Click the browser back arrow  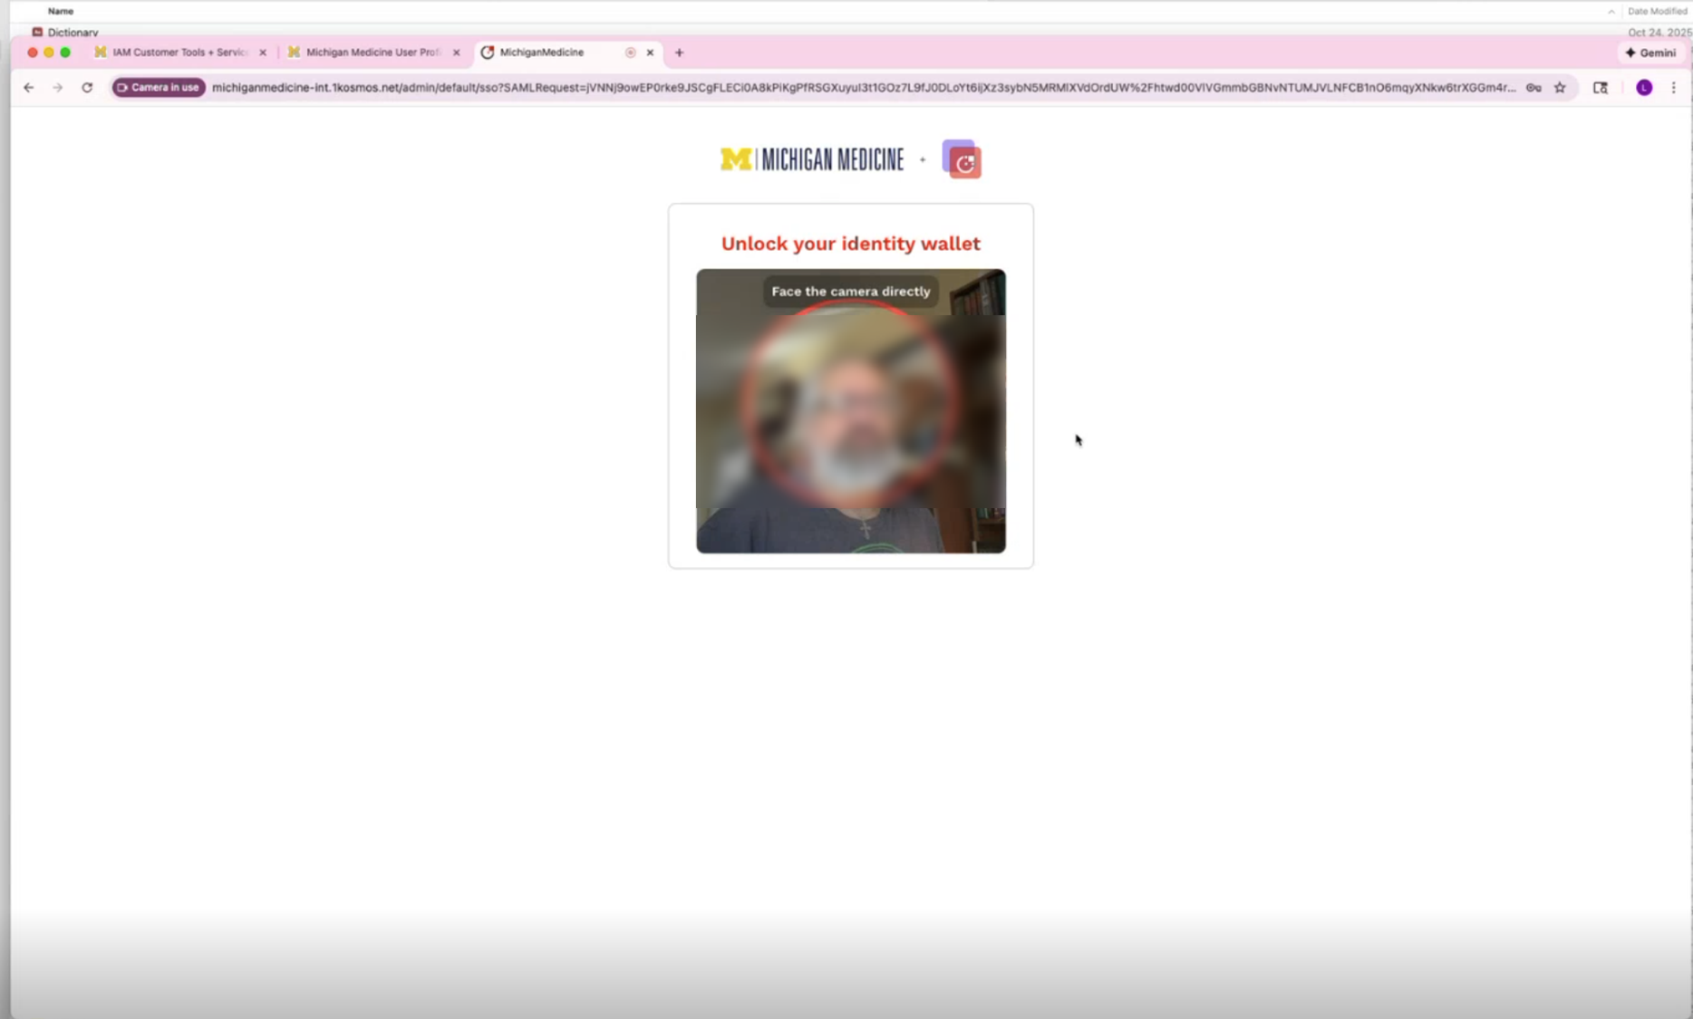point(29,88)
